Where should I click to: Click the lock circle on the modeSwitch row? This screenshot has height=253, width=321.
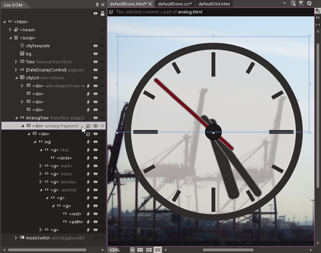click(x=102, y=238)
